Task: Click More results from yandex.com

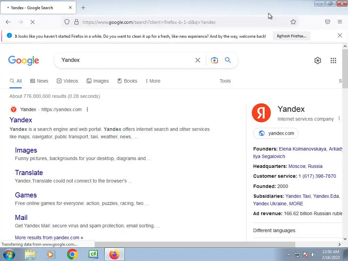Action: click(49, 238)
